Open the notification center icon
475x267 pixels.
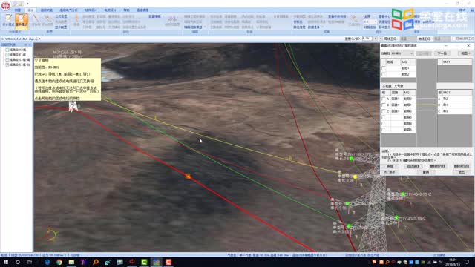pos(467,262)
